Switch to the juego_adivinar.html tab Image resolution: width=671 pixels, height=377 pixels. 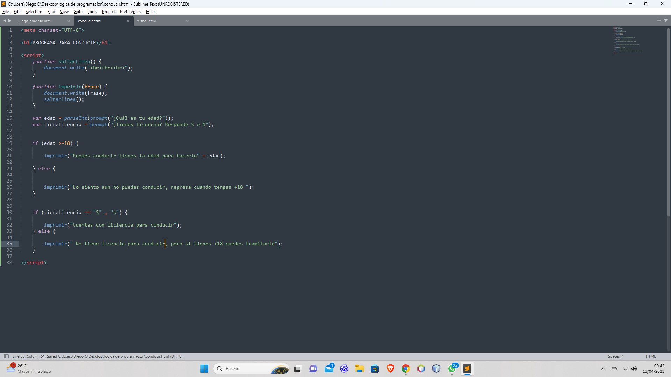(35, 21)
